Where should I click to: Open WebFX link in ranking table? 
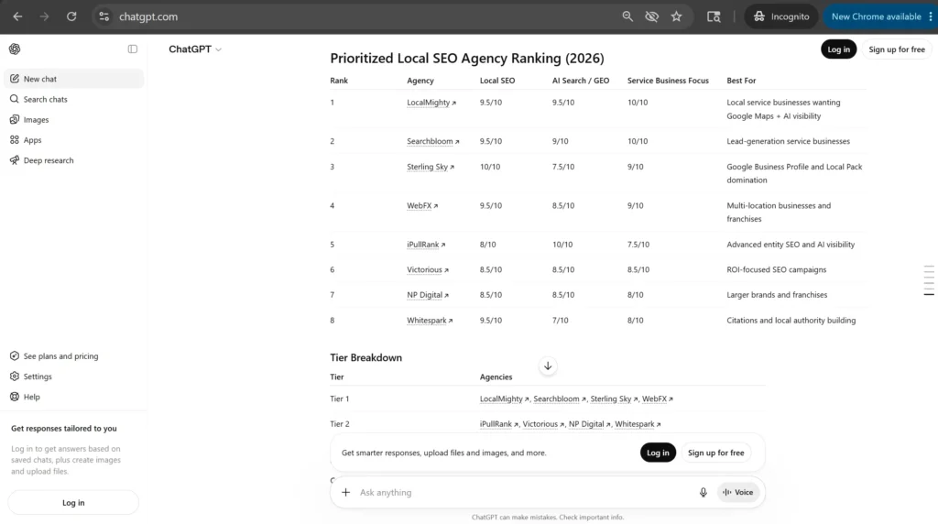(x=422, y=206)
